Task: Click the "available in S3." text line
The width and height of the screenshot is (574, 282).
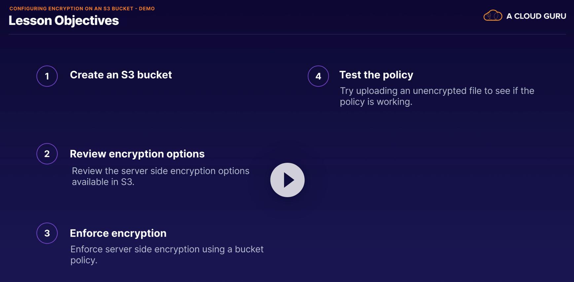Action: pos(103,182)
